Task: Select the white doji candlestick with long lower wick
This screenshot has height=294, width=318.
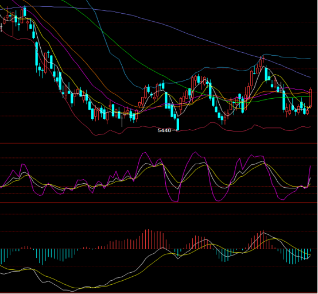Action: click(122, 121)
